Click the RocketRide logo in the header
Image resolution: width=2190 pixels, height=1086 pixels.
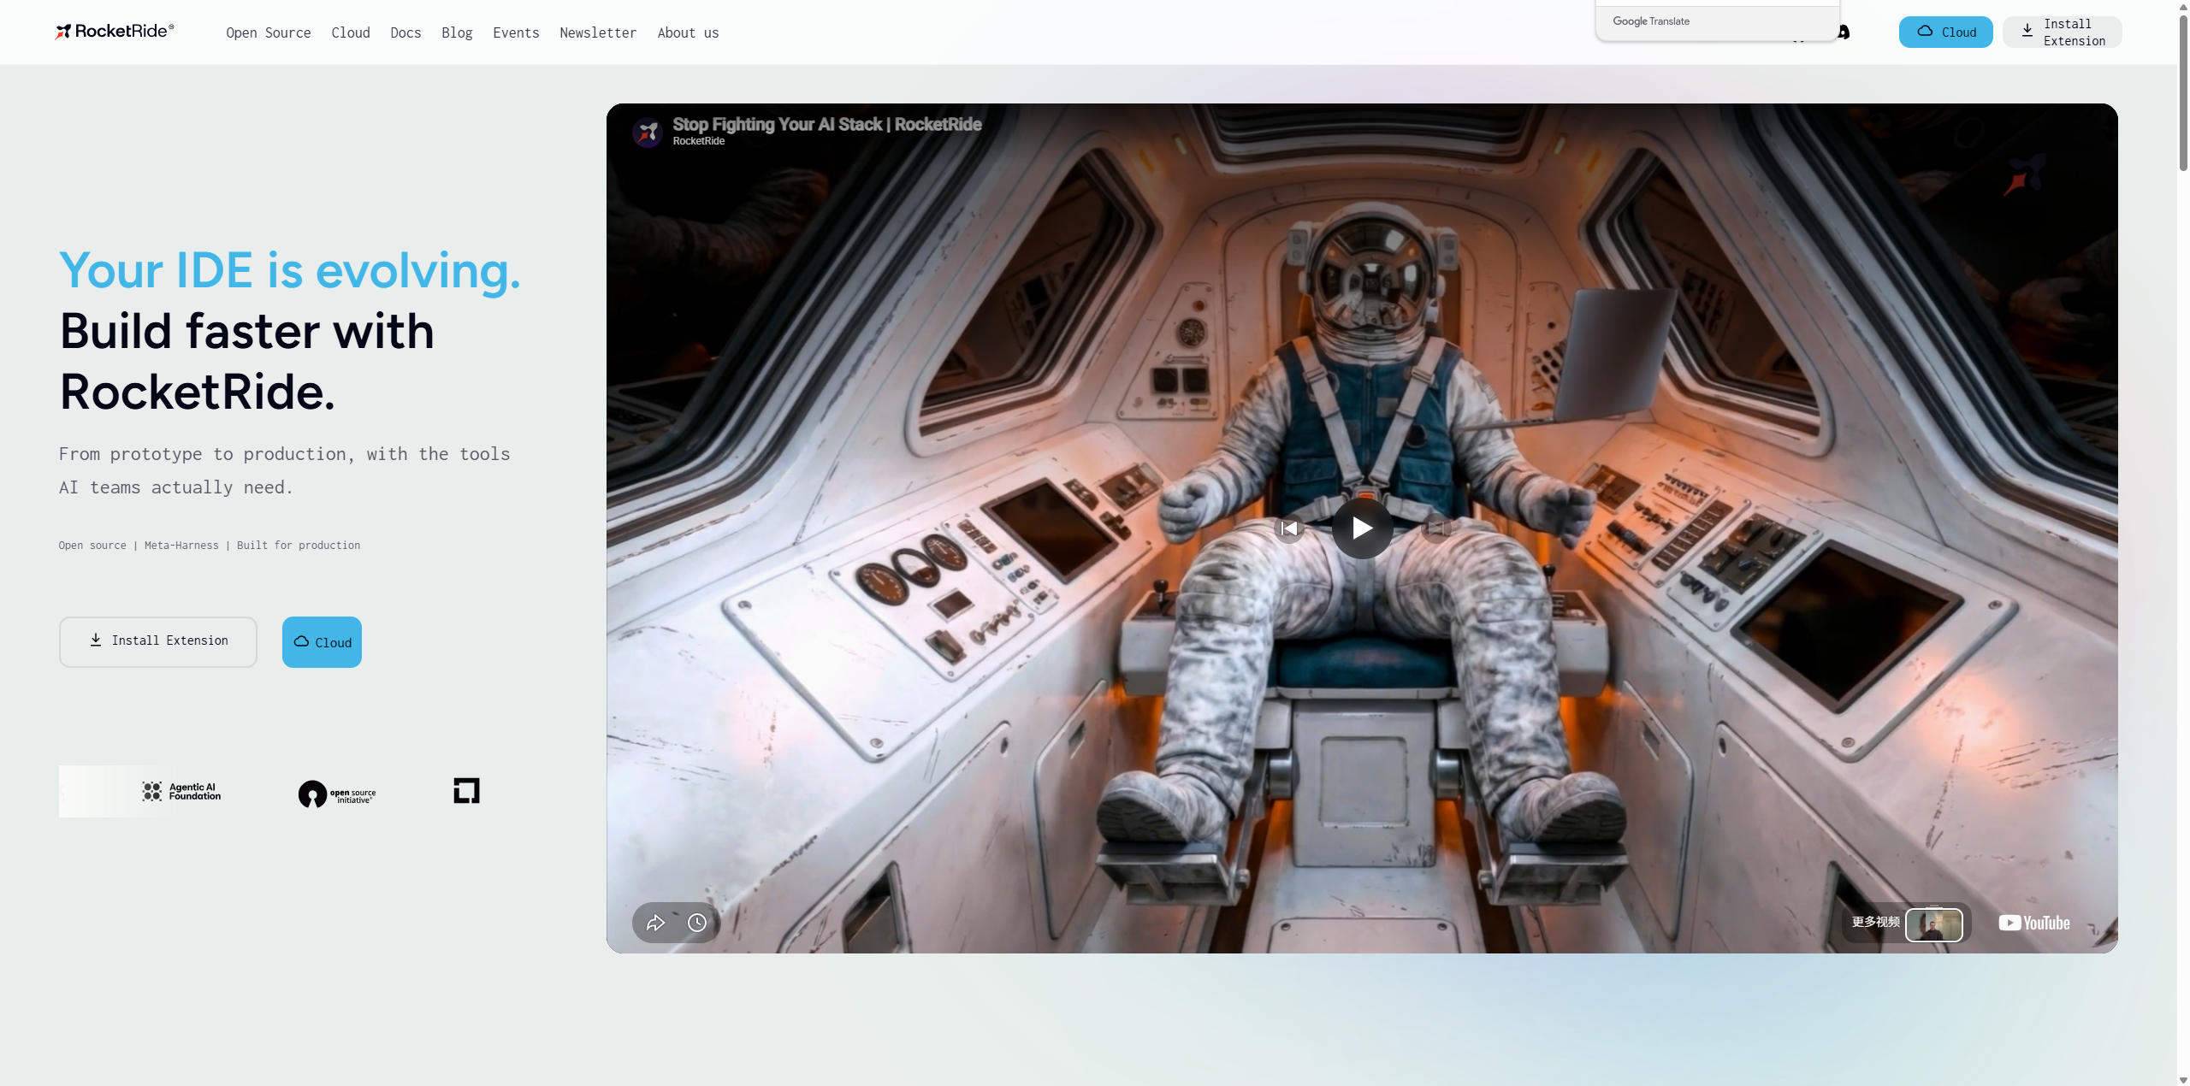click(115, 32)
